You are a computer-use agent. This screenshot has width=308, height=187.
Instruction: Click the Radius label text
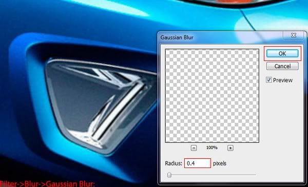tap(174, 163)
